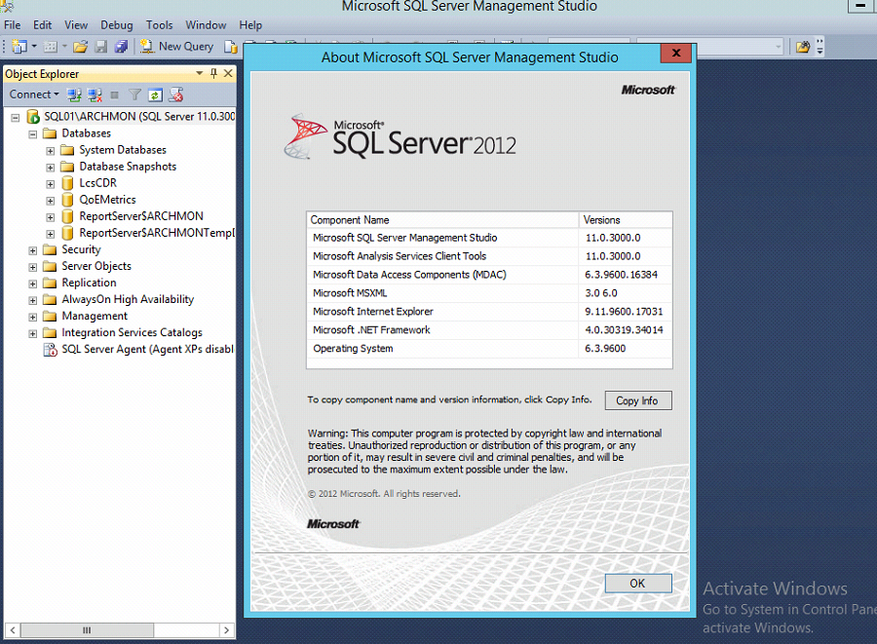Collapse the Databases node
Screen dimensions: 877x644
pos(33,134)
